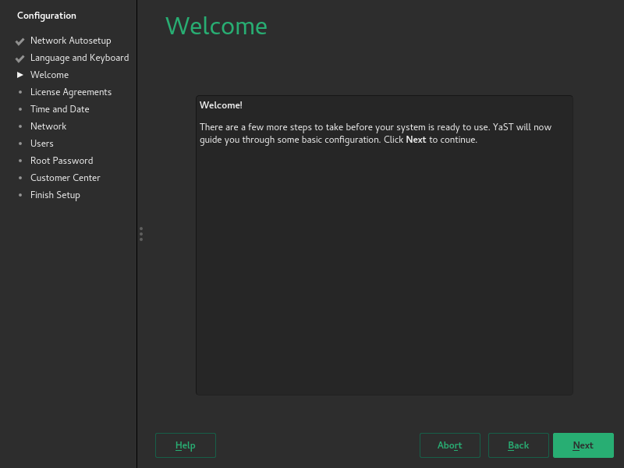
Task: Abort the configuration setup
Action: 449,445
